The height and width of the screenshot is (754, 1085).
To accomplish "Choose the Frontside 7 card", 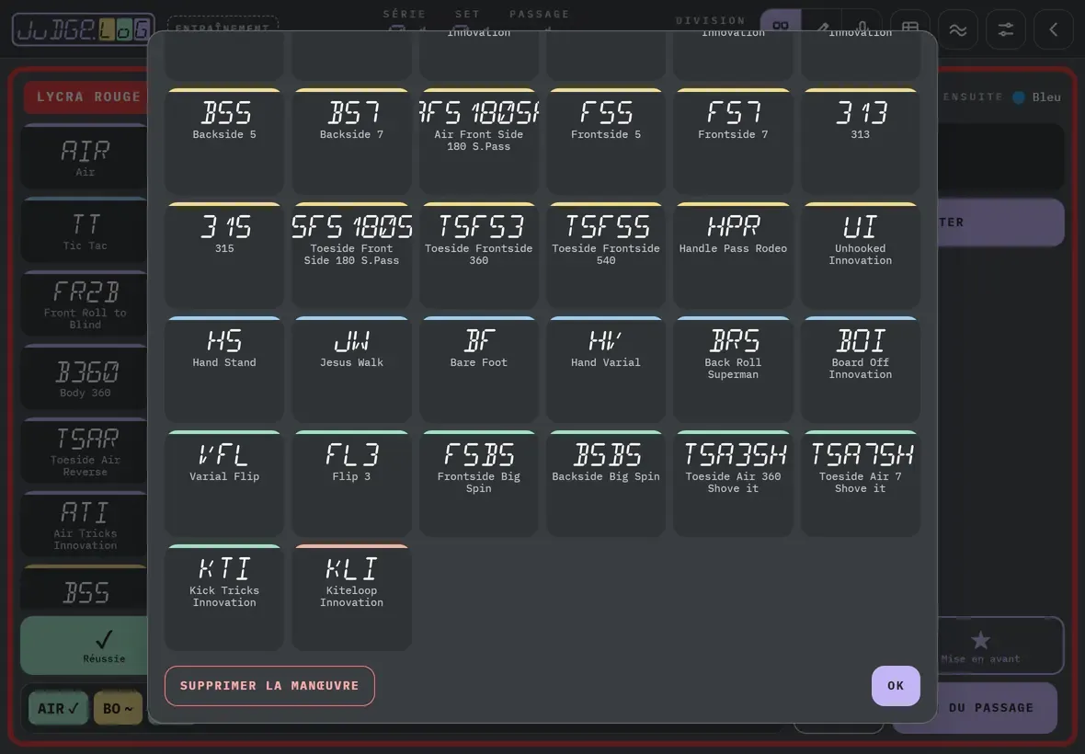I will [x=733, y=141].
